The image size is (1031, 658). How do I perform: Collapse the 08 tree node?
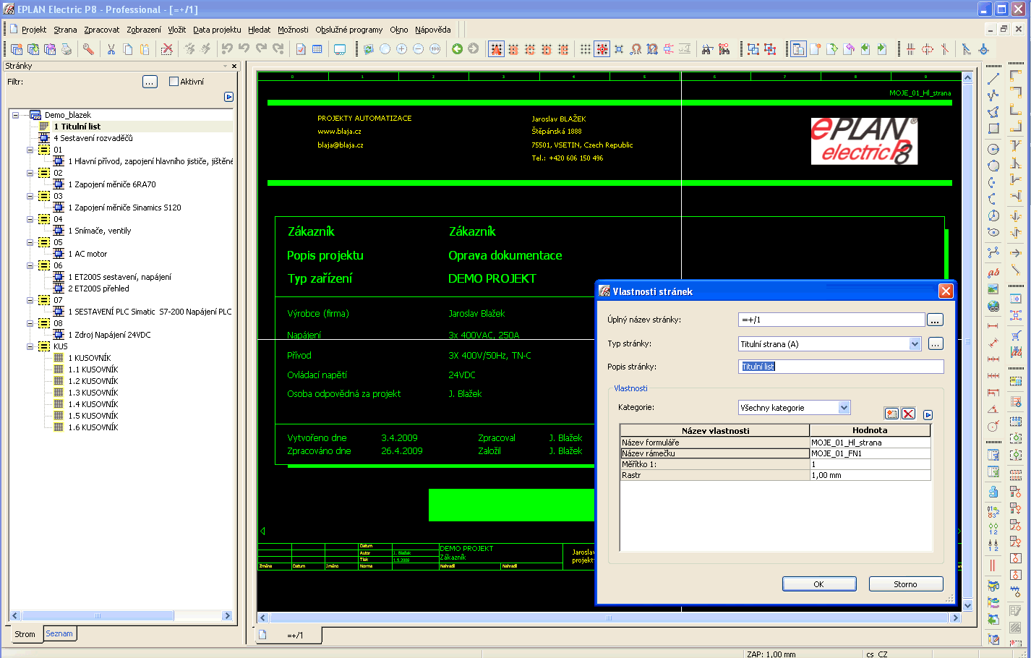[30, 323]
